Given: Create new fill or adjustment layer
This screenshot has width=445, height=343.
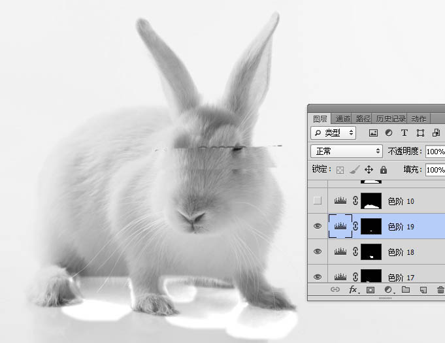Looking at the screenshot, I should pyautogui.click(x=388, y=289).
